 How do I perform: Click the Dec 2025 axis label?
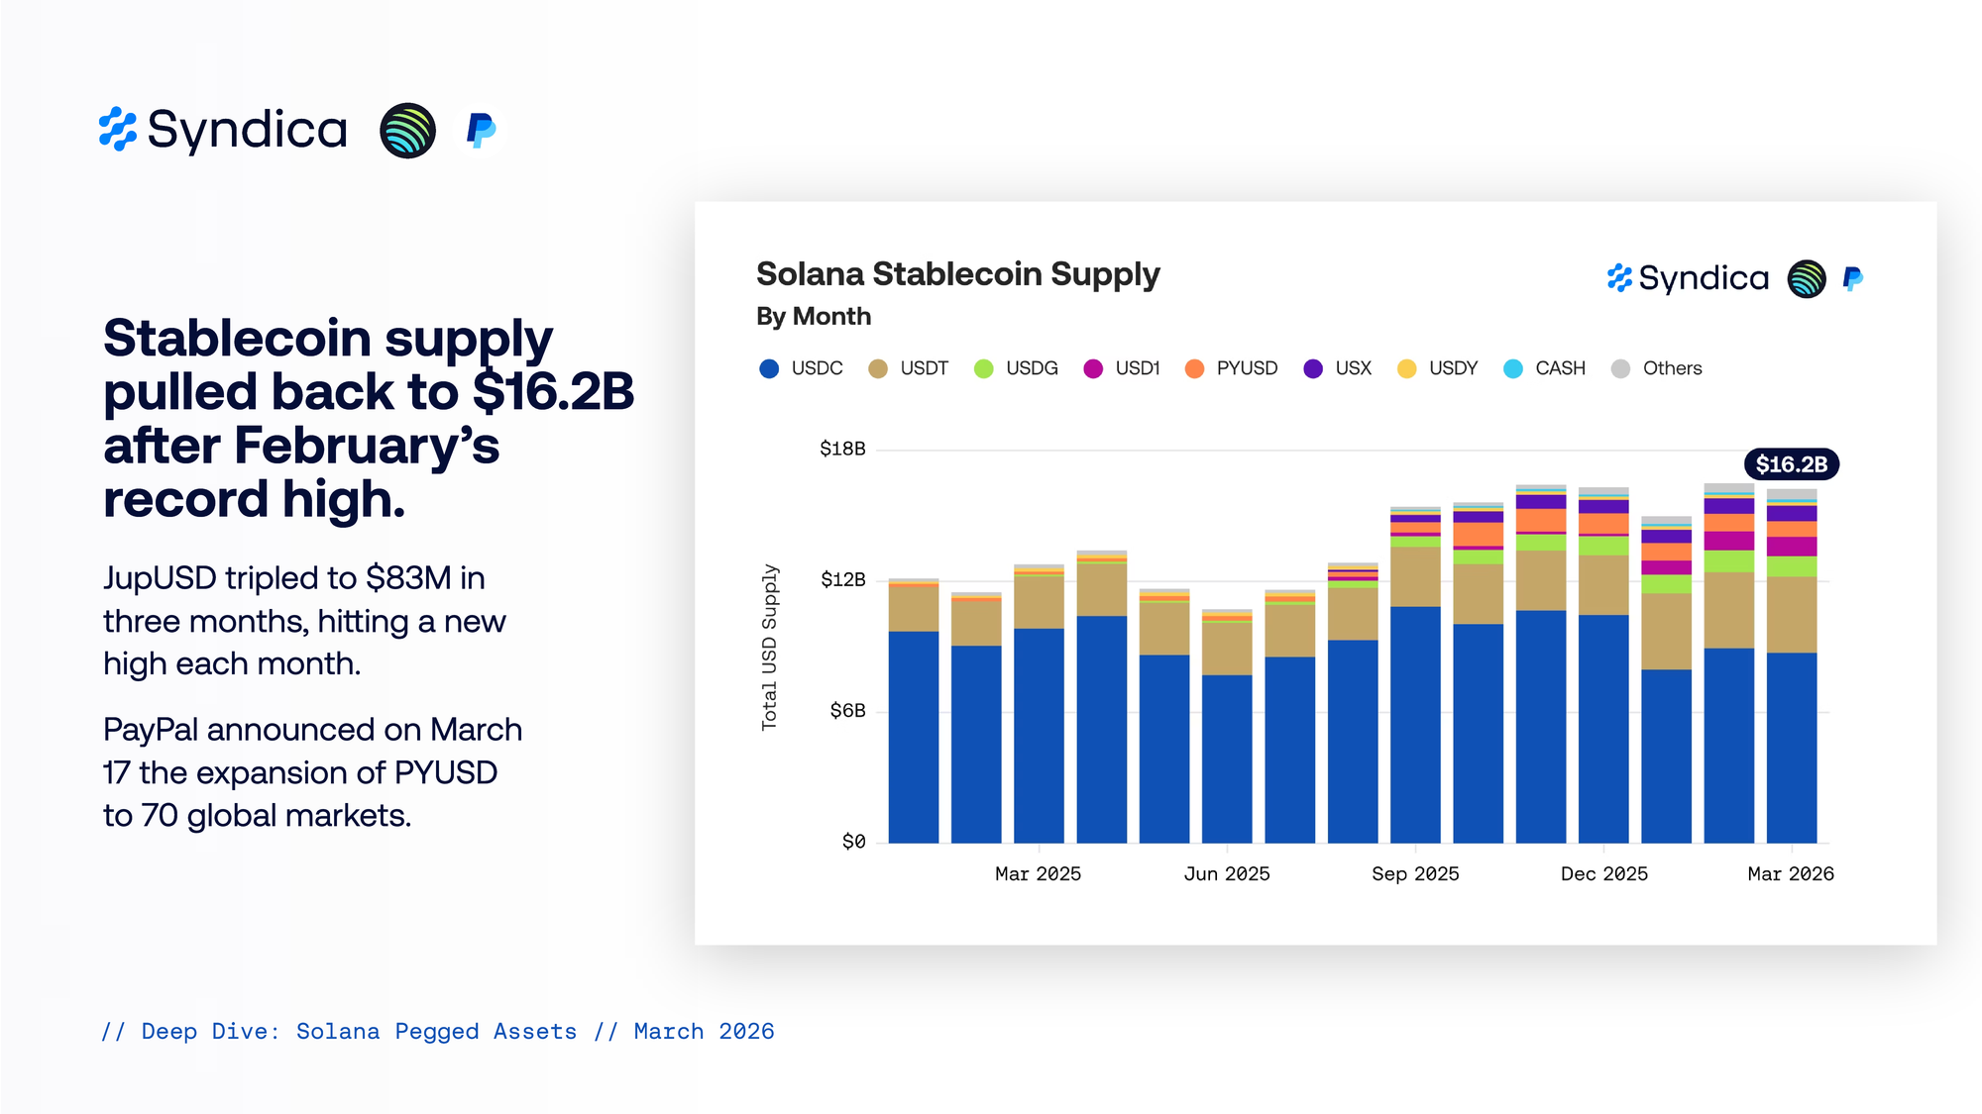tap(1603, 873)
